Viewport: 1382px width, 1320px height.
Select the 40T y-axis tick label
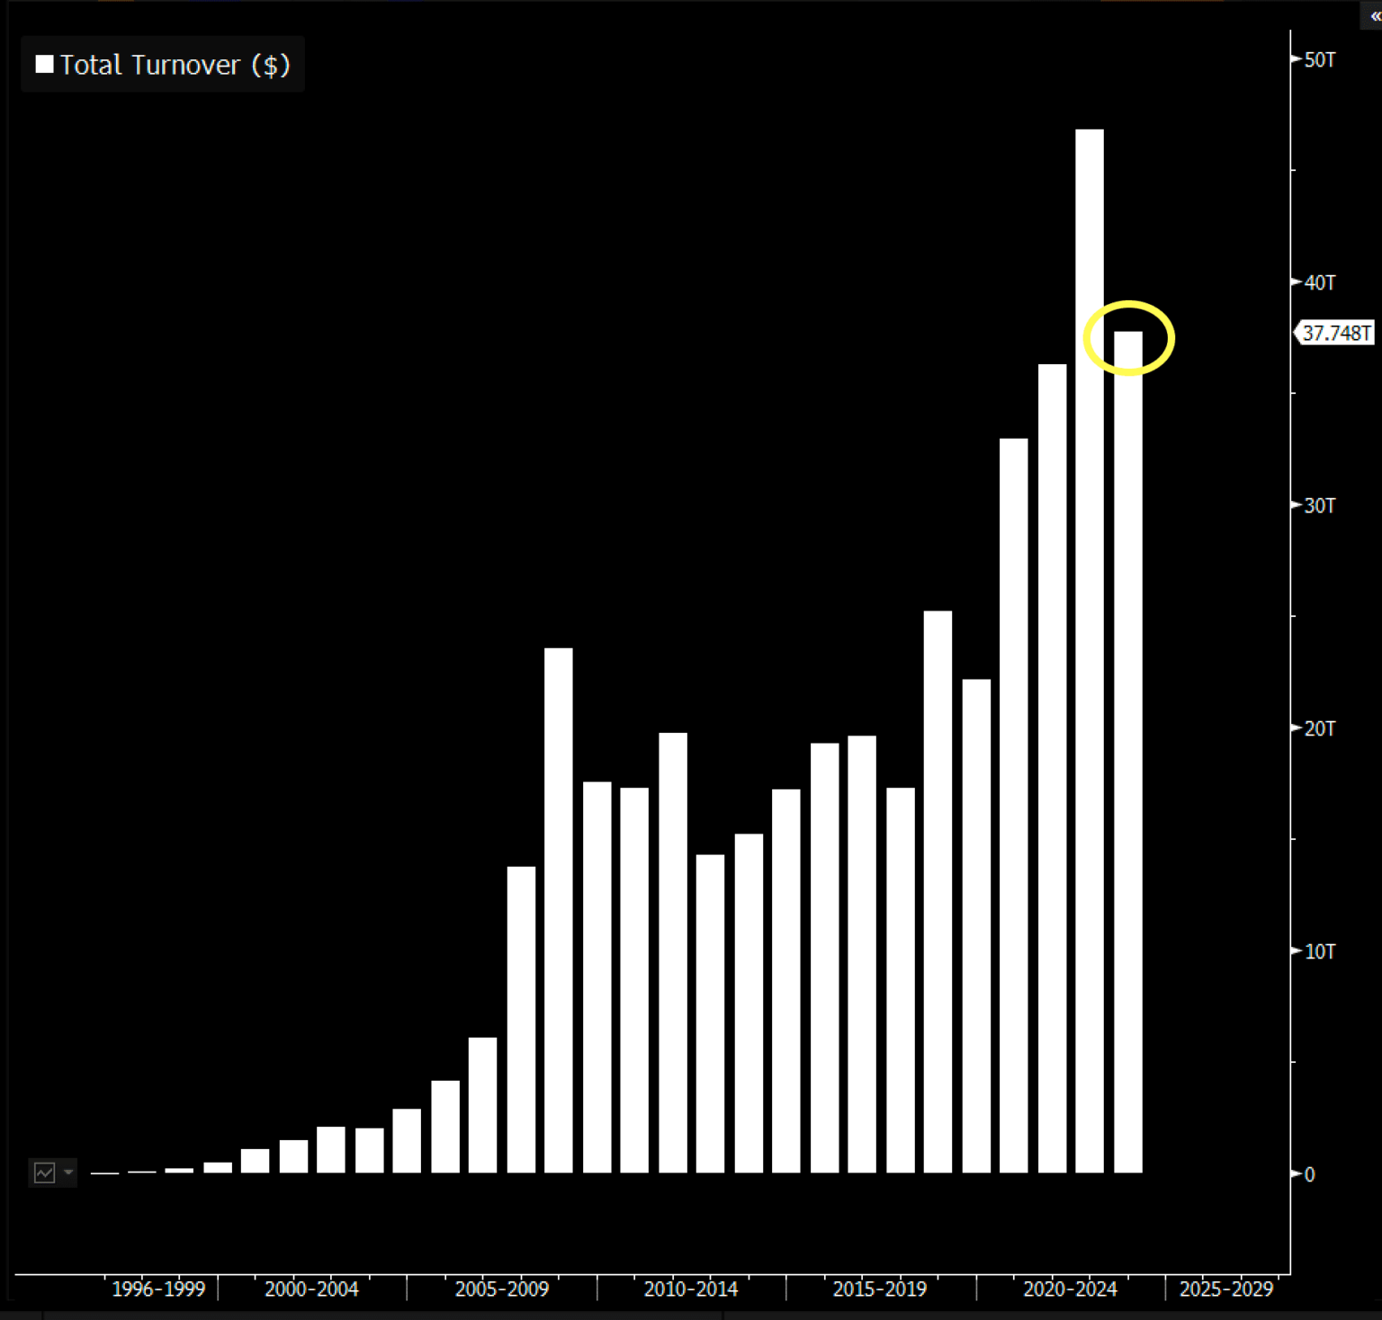click(1319, 283)
